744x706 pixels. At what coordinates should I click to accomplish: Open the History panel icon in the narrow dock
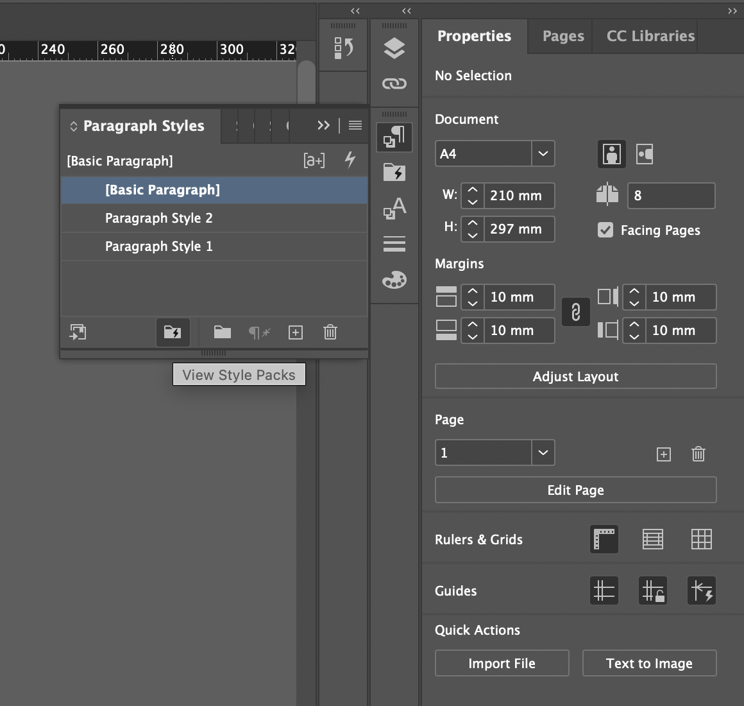click(343, 48)
